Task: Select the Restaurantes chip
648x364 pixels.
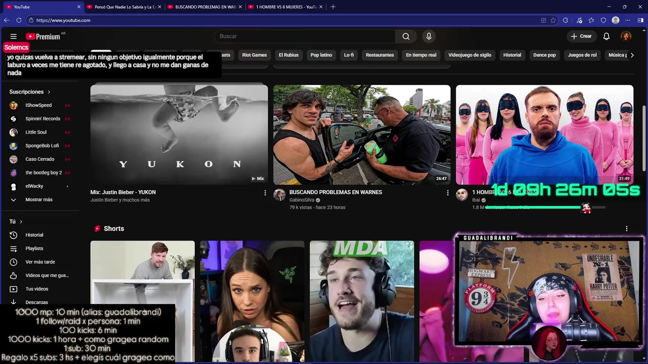Action: (380, 55)
